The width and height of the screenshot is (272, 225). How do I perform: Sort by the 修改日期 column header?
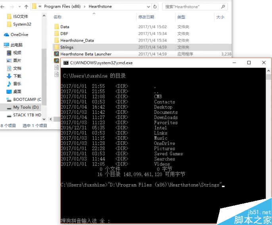146,17
